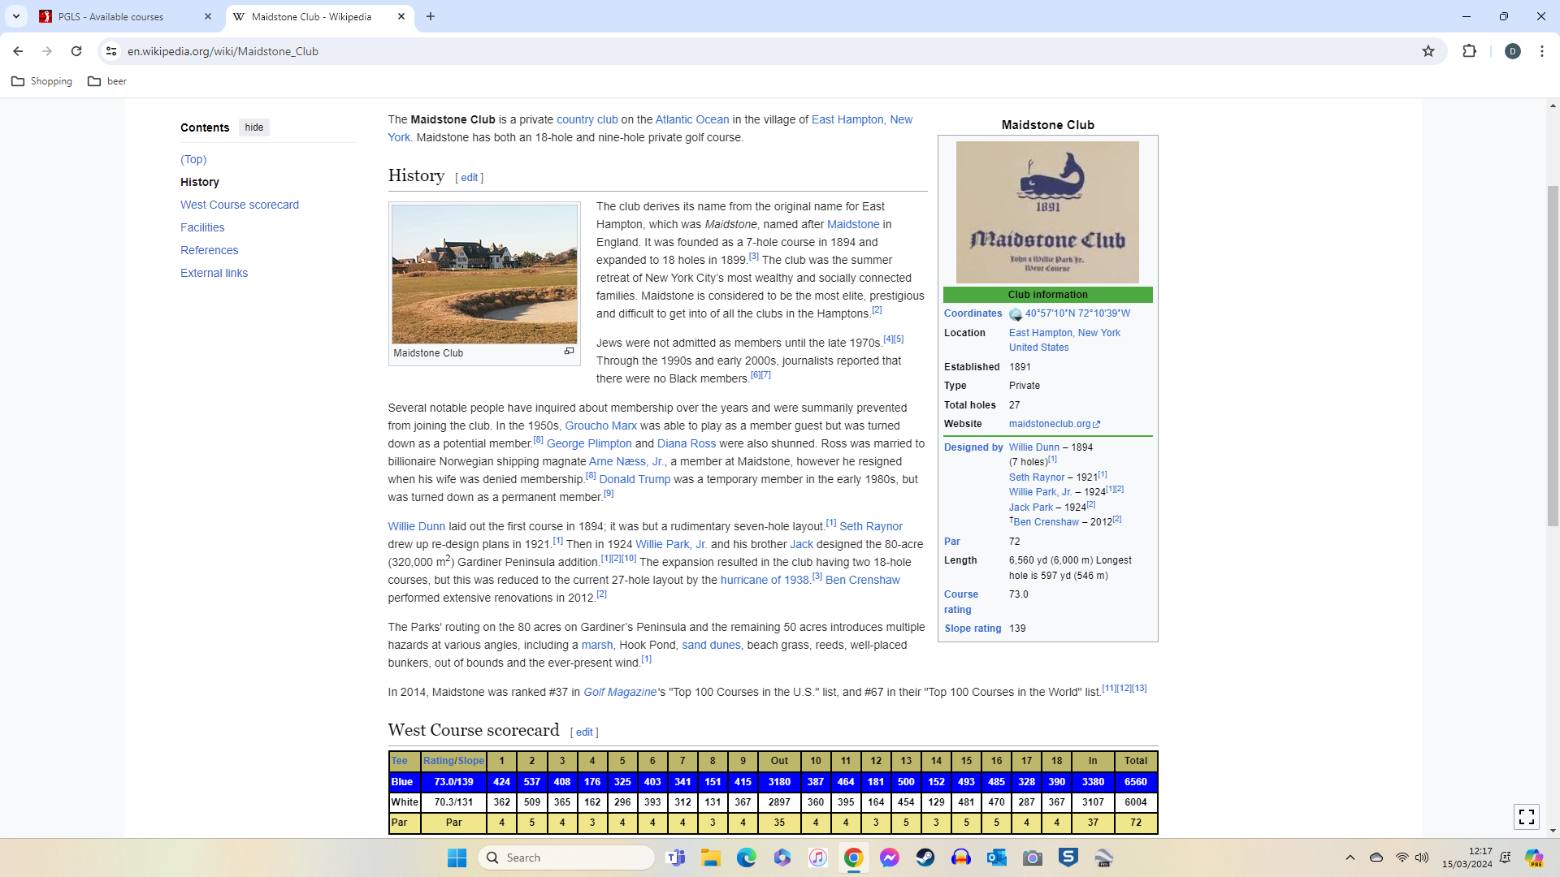
Task: Switch to PGLS Available courses tab
Action: click(122, 16)
